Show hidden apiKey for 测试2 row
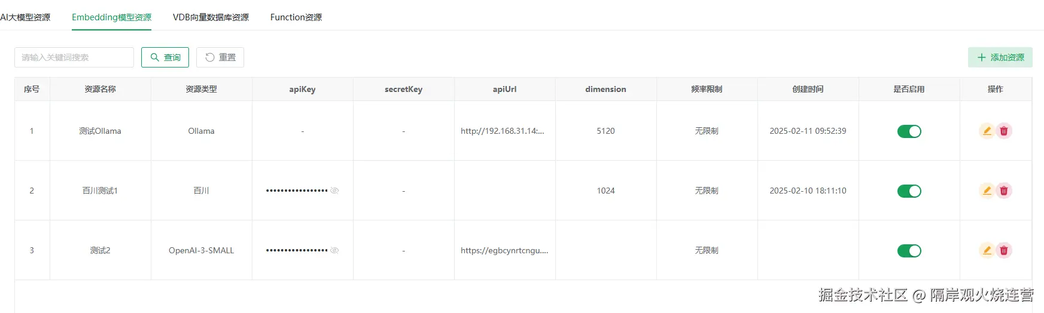 [x=334, y=250]
